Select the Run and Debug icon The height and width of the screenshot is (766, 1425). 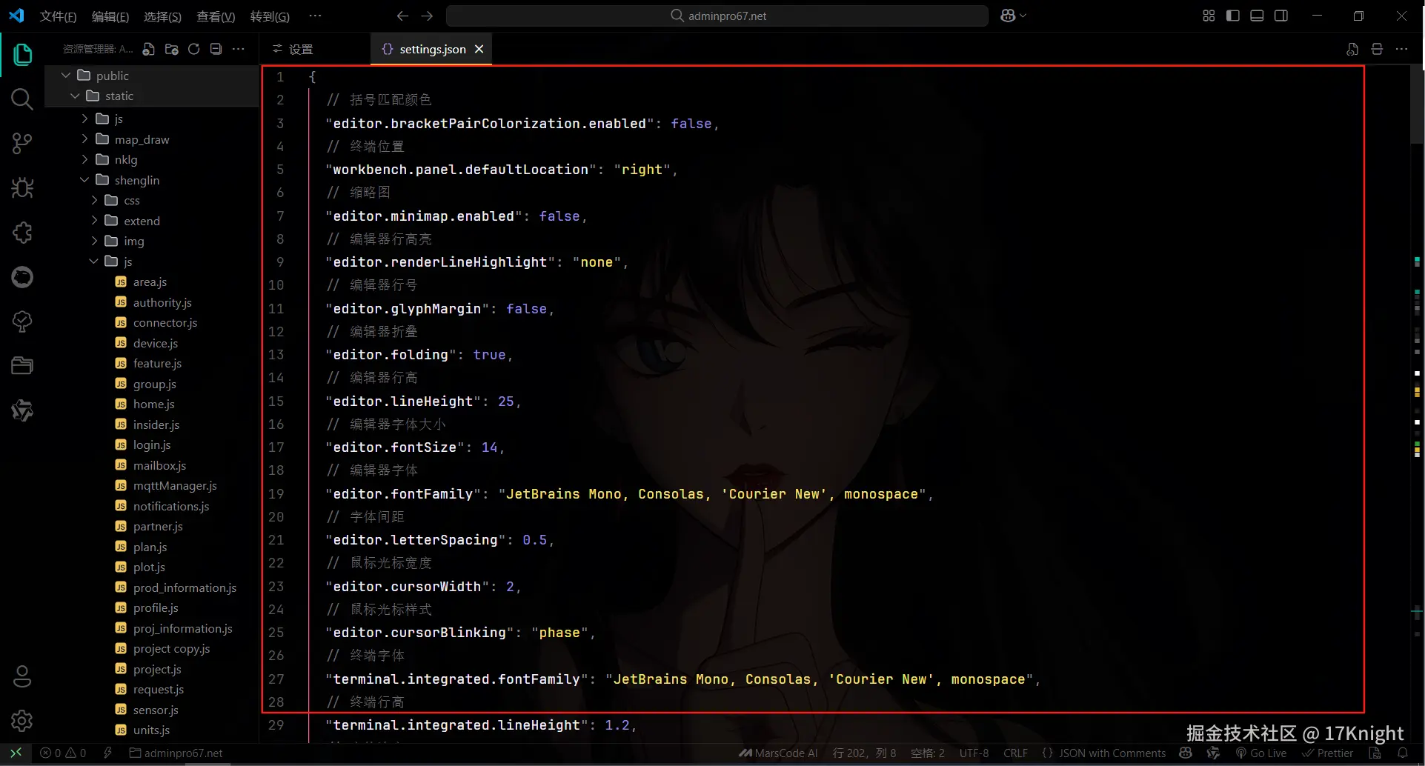click(22, 187)
